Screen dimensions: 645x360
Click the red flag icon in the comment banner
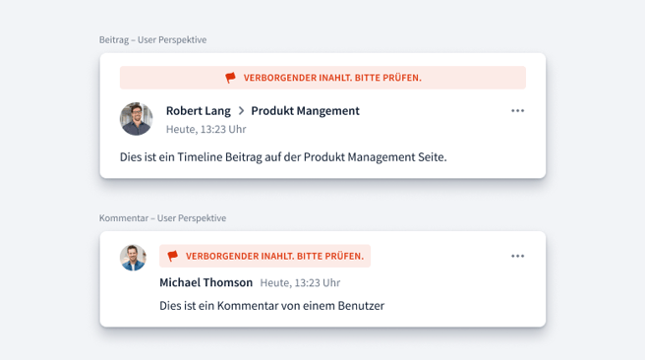tap(173, 256)
